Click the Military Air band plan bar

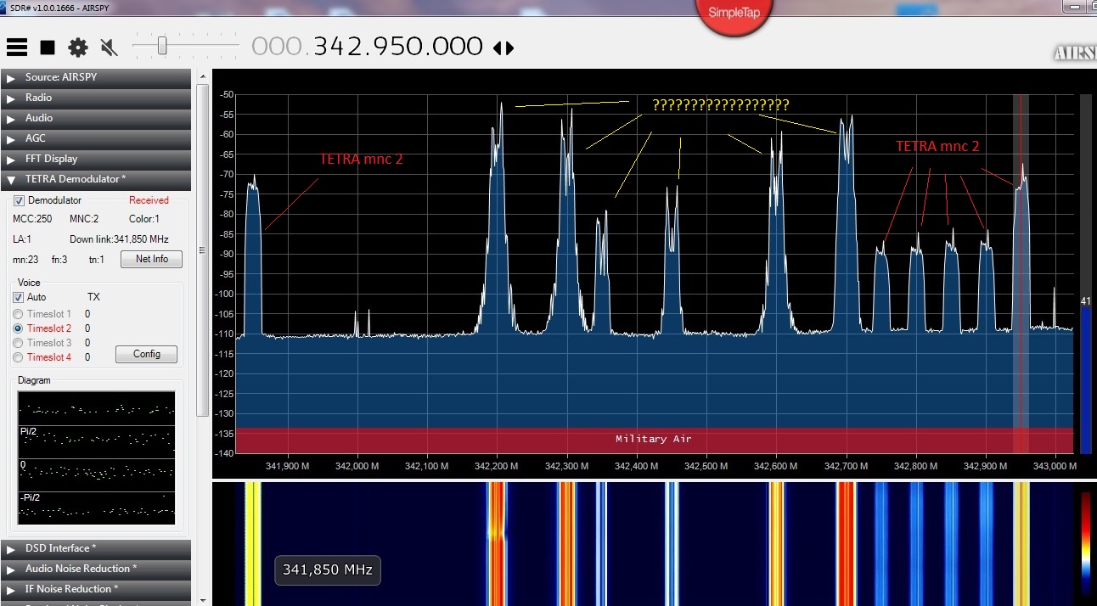654,440
